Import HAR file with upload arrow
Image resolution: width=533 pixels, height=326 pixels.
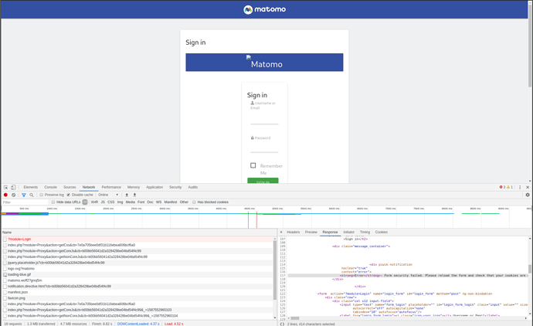127,195
